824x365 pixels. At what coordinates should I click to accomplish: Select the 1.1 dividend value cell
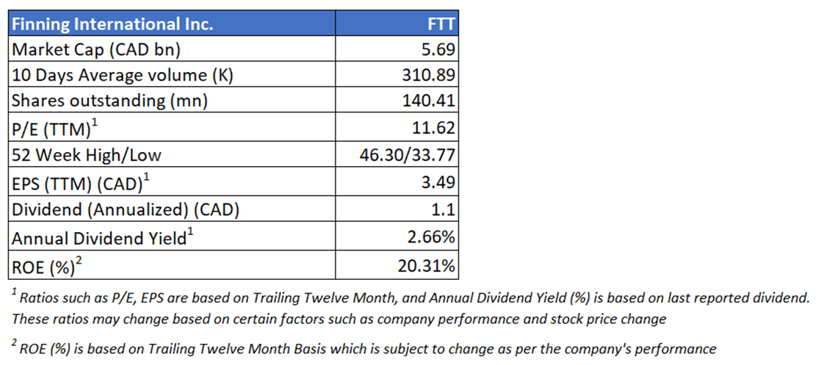click(444, 210)
